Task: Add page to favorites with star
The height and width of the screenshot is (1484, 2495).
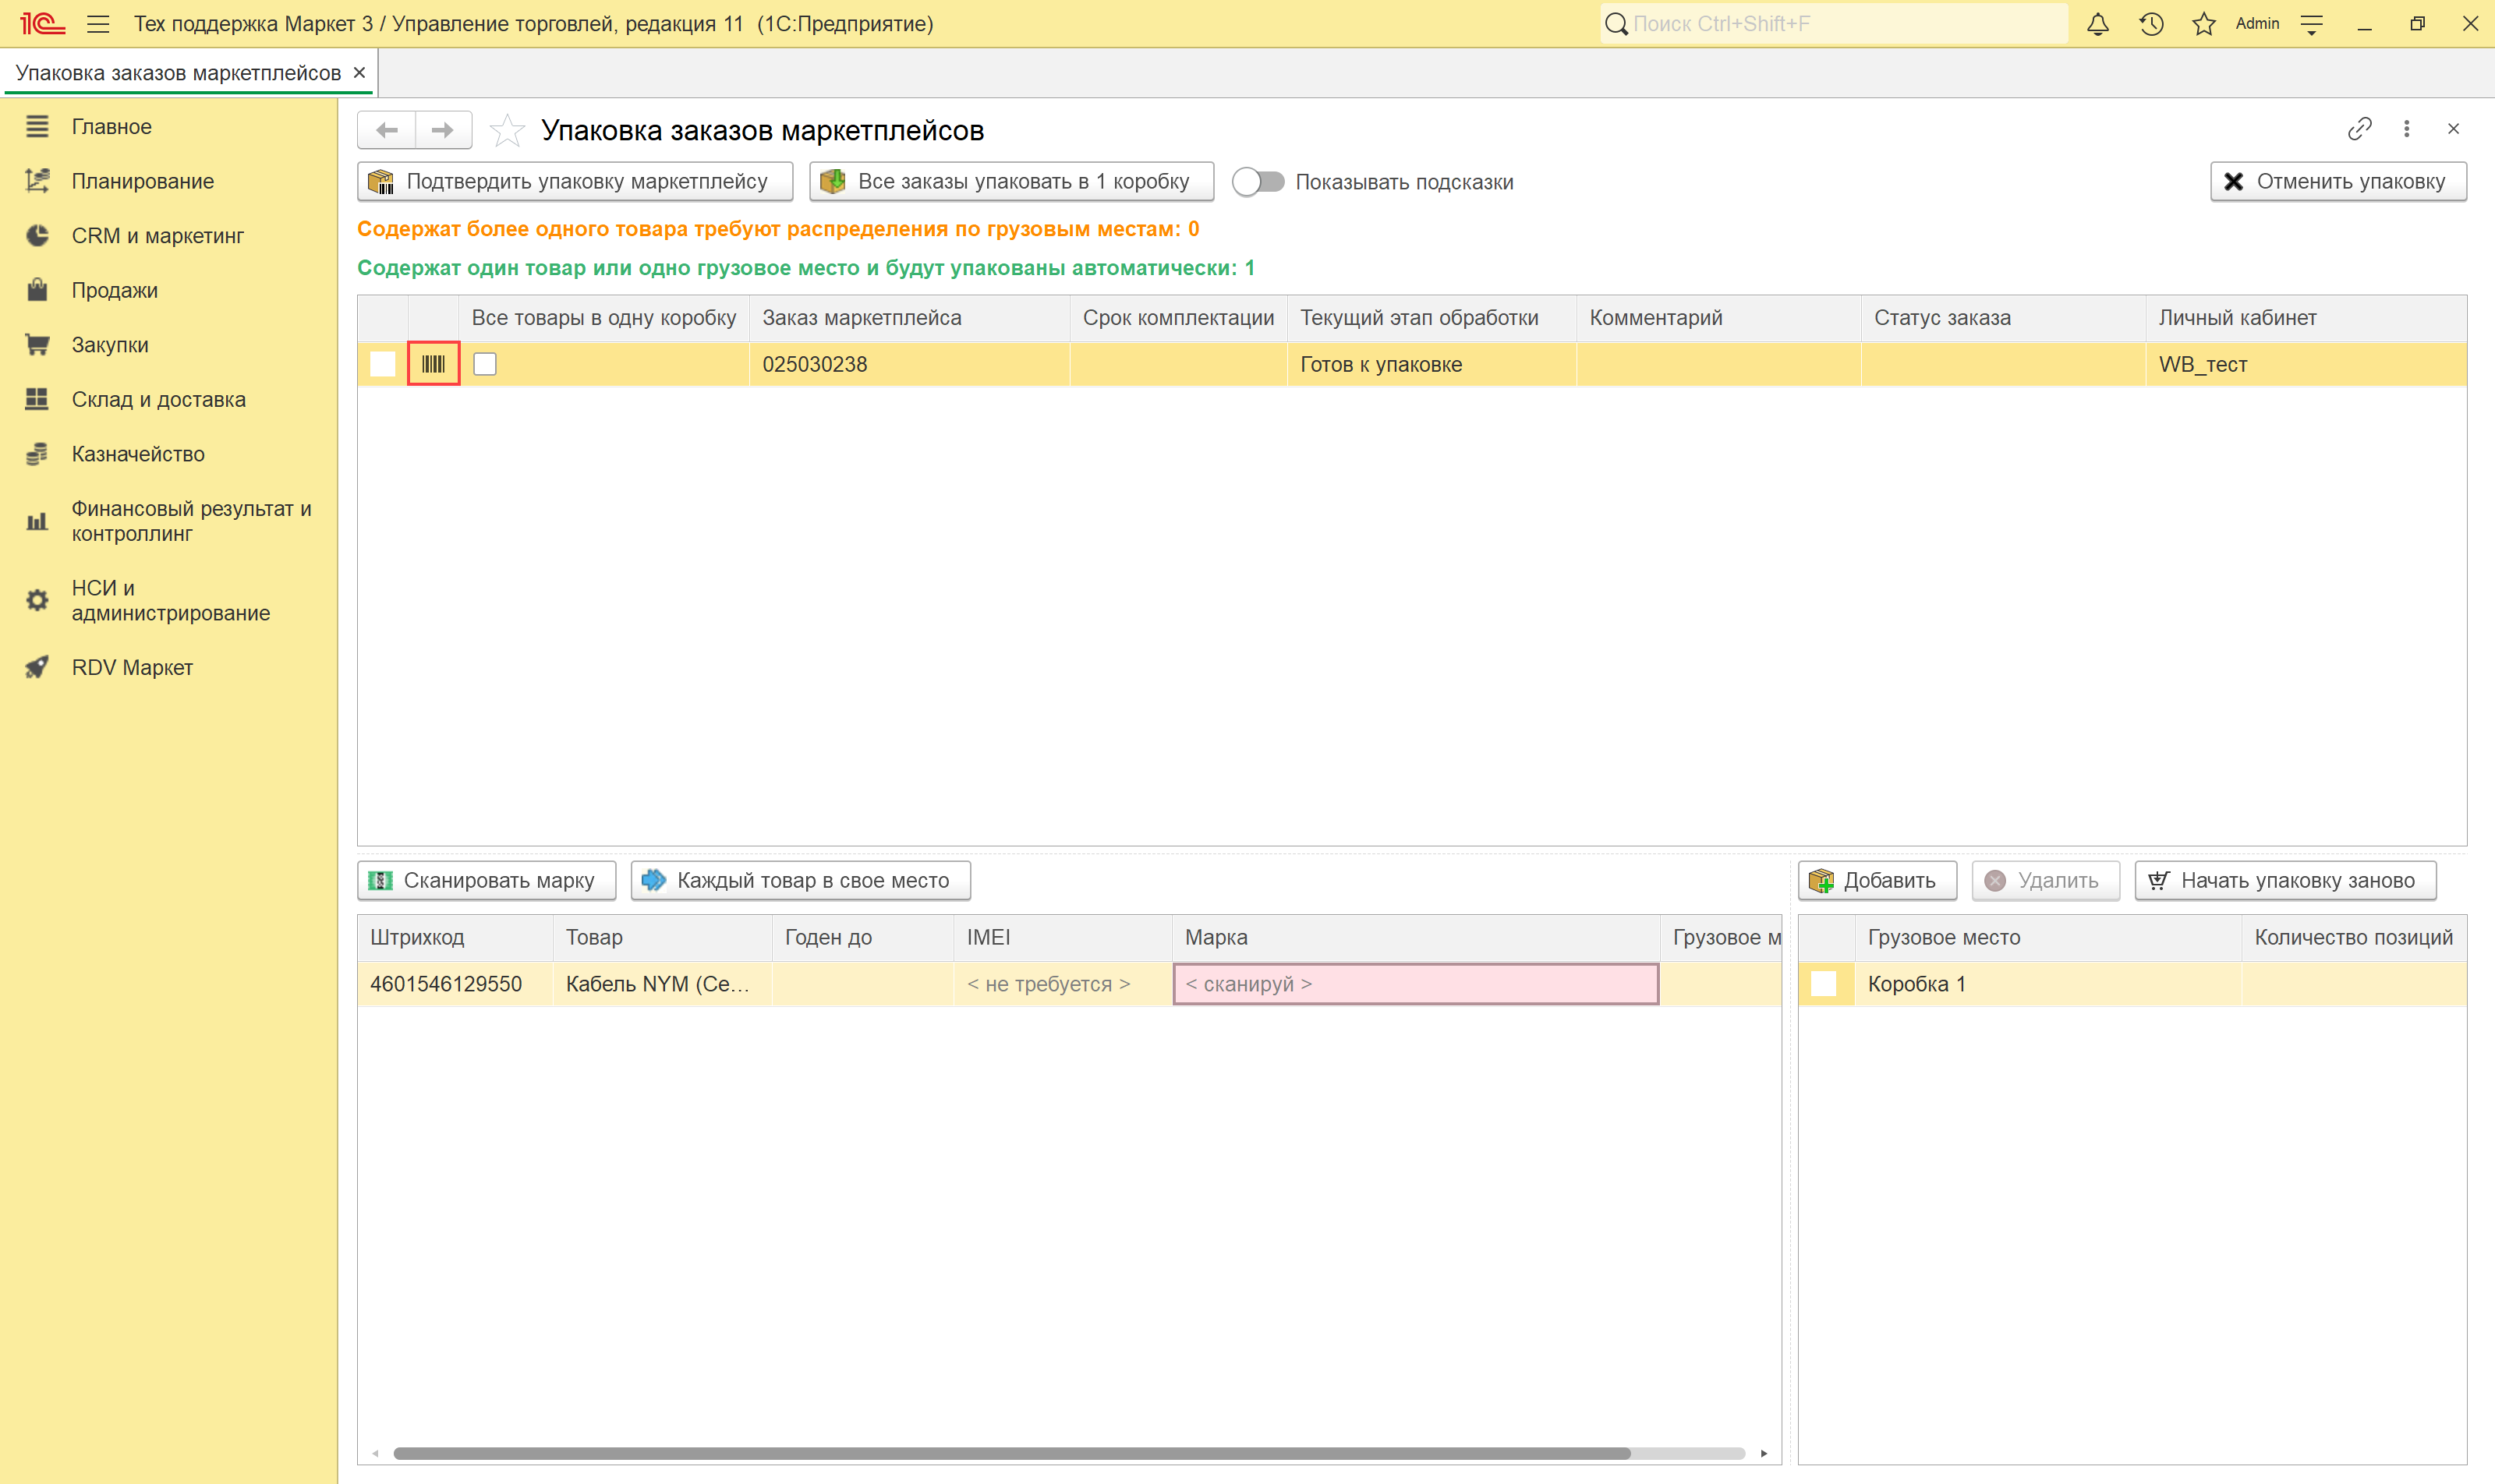Action: pyautogui.click(x=508, y=130)
